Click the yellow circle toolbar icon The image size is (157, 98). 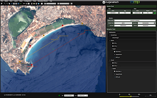(34, 4)
